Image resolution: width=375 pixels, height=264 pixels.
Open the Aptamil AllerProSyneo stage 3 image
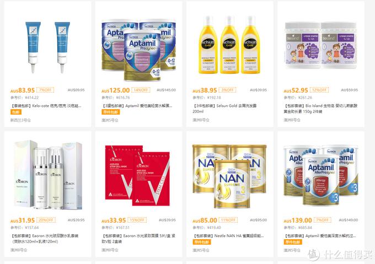(321, 175)
